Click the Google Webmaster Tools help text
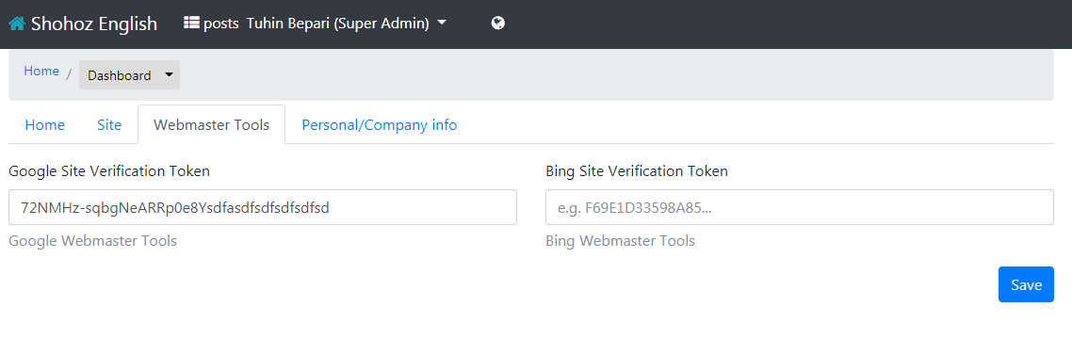Viewport: 1072px width, 355px height. click(93, 241)
